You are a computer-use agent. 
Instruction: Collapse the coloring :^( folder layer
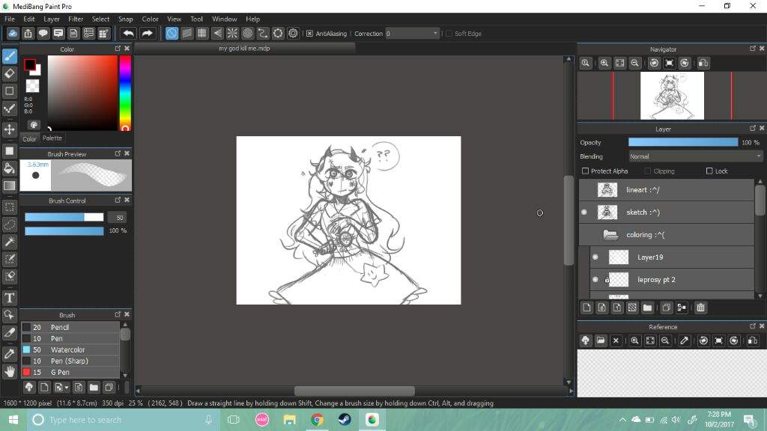point(610,235)
